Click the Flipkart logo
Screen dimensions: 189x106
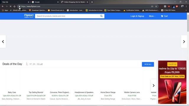pyautogui.click(x=29, y=16)
